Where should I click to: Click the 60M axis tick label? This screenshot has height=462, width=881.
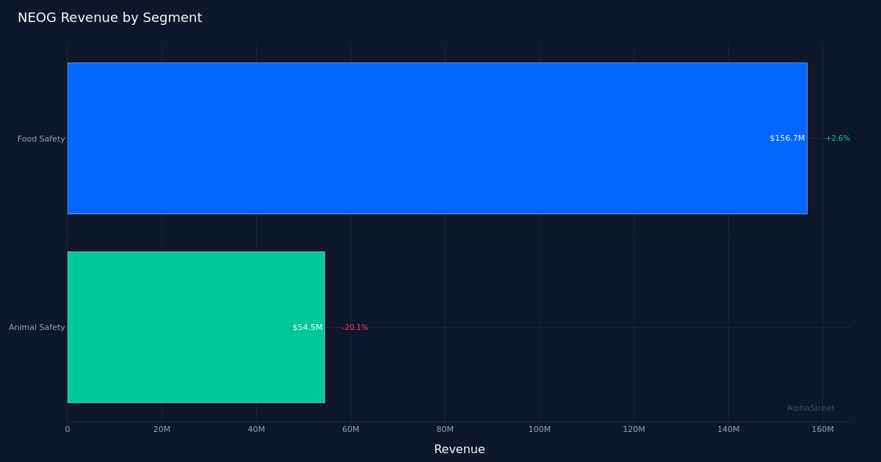point(351,429)
